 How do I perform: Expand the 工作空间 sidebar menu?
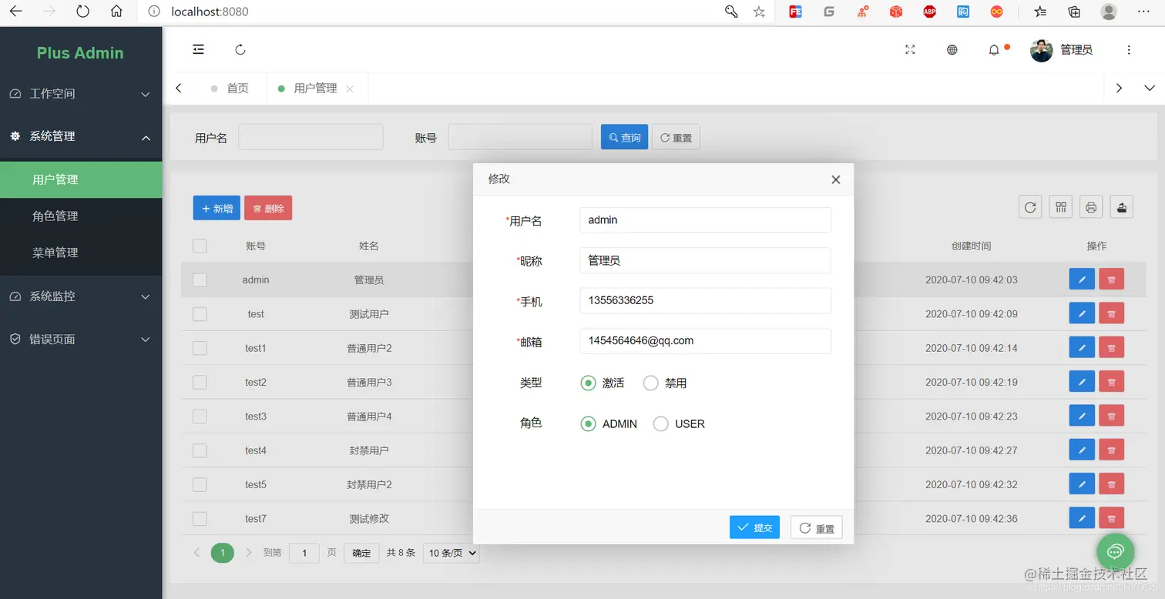pos(81,94)
